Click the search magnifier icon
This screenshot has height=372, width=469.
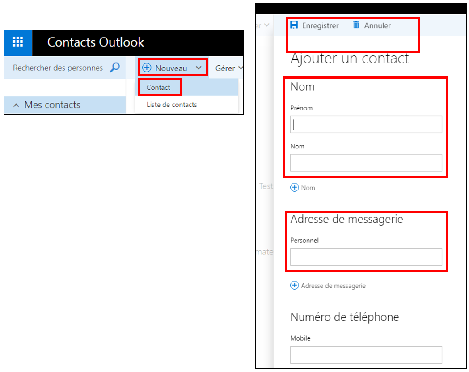[115, 68]
